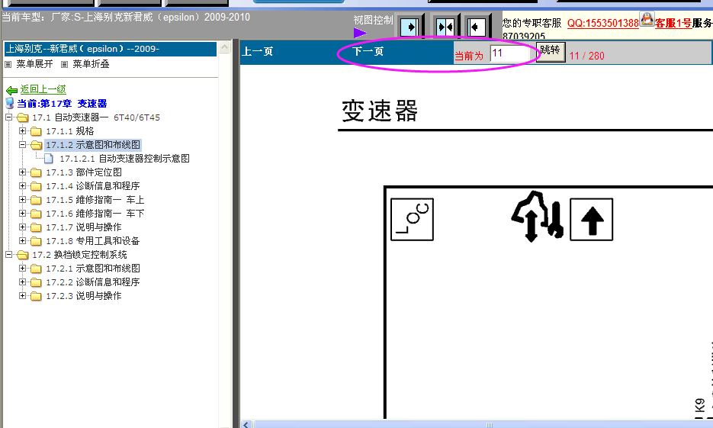The image size is (713, 428).
Task: Open the QQ:1553501388 link
Action: click(603, 23)
